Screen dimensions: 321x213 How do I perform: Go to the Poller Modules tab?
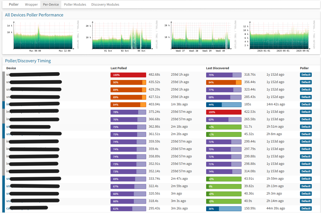pos(75,4)
